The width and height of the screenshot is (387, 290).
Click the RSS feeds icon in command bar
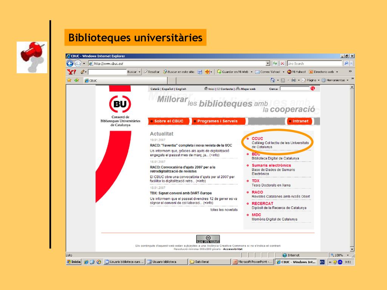(x=283, y=80)
